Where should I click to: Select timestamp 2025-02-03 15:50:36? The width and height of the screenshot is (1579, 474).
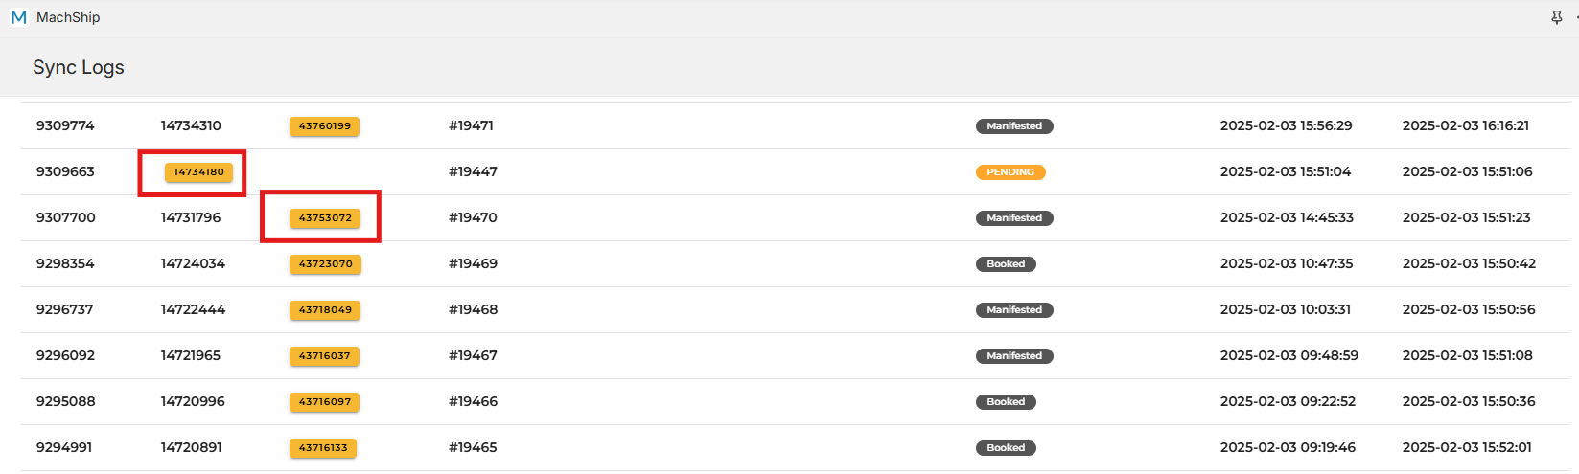(1469, 401)
